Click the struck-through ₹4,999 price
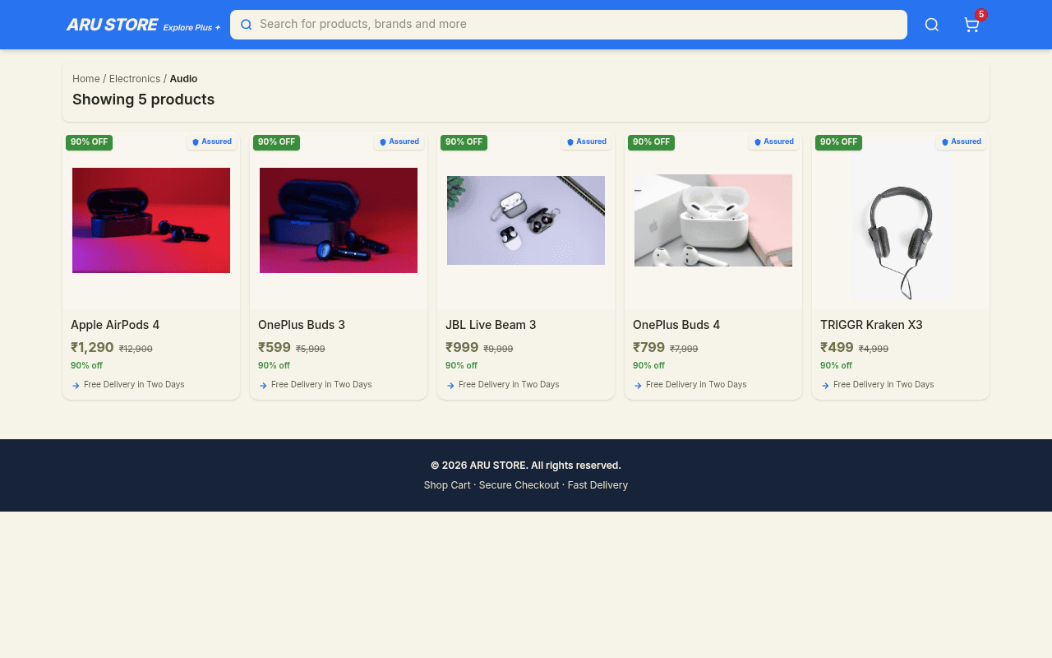The width and height of the screenshot is (1052, 658). (874, 349)
